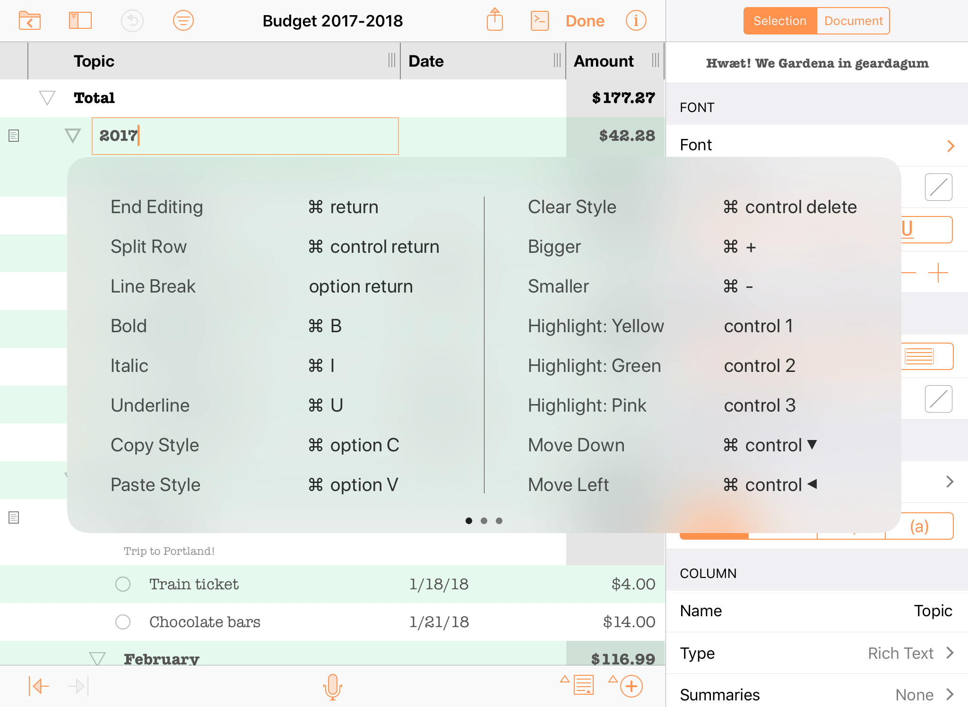968x707 pixels.
Task: Click the 2017 topic input field
Action: (247, 135)
